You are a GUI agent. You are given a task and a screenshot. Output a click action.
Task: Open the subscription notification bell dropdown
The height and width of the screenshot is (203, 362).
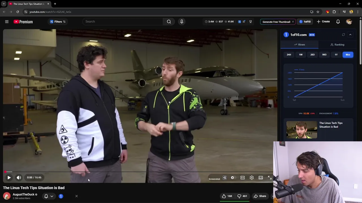[x=49, y=196]
